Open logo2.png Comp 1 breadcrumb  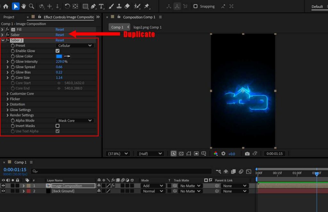coord(147,27)
